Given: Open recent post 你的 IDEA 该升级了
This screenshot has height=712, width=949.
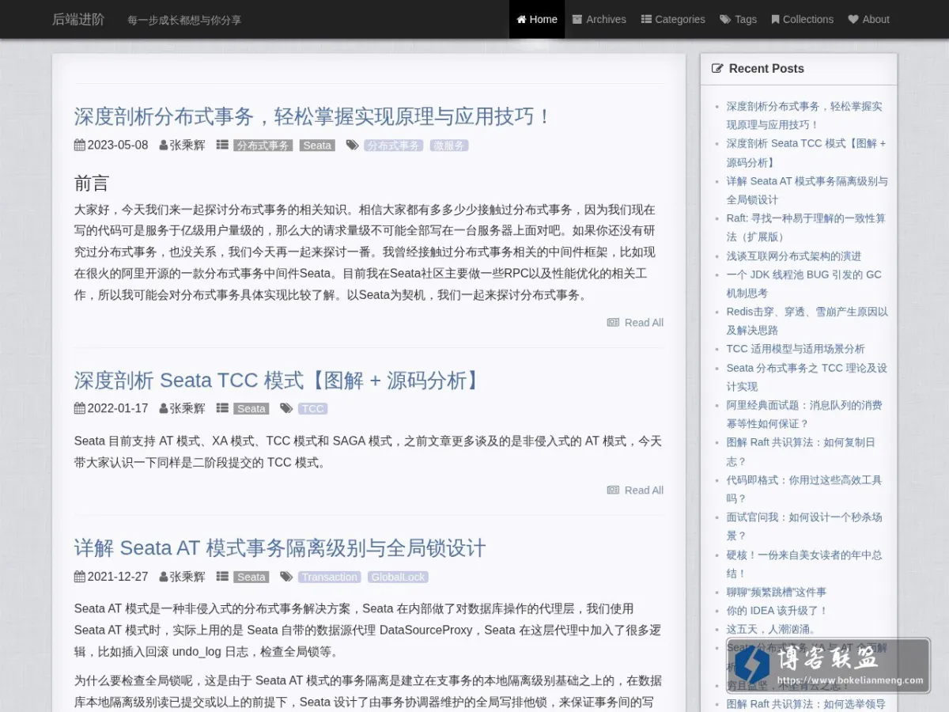Looking at the screenshot, I should (x=777, y=611).
